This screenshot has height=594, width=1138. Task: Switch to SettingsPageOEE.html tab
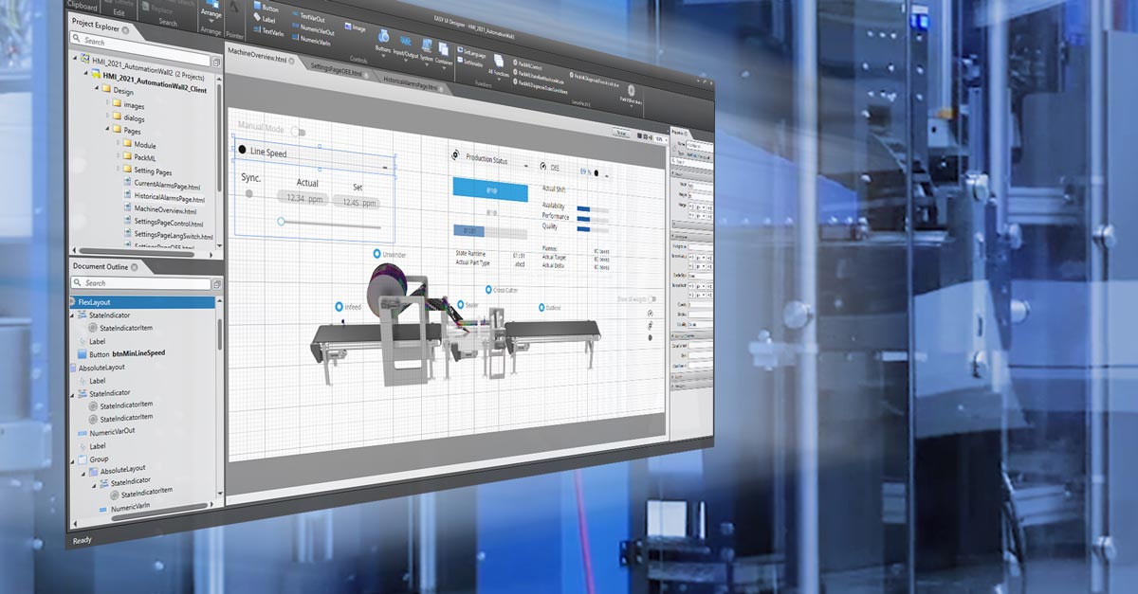coord(336,70)
